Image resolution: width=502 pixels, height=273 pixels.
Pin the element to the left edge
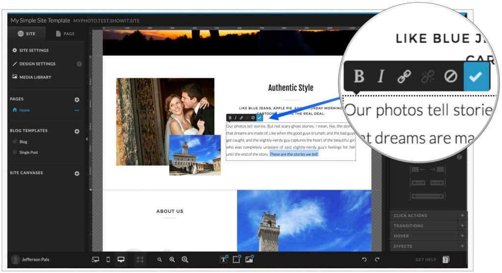[419, 169]
